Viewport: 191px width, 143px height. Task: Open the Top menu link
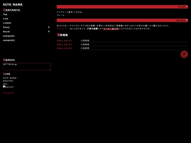tap(5, 14)
